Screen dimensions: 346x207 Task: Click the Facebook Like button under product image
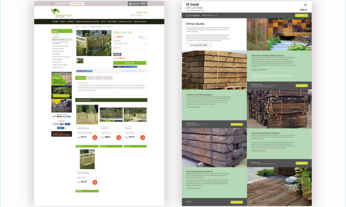[x=79, y=71]
